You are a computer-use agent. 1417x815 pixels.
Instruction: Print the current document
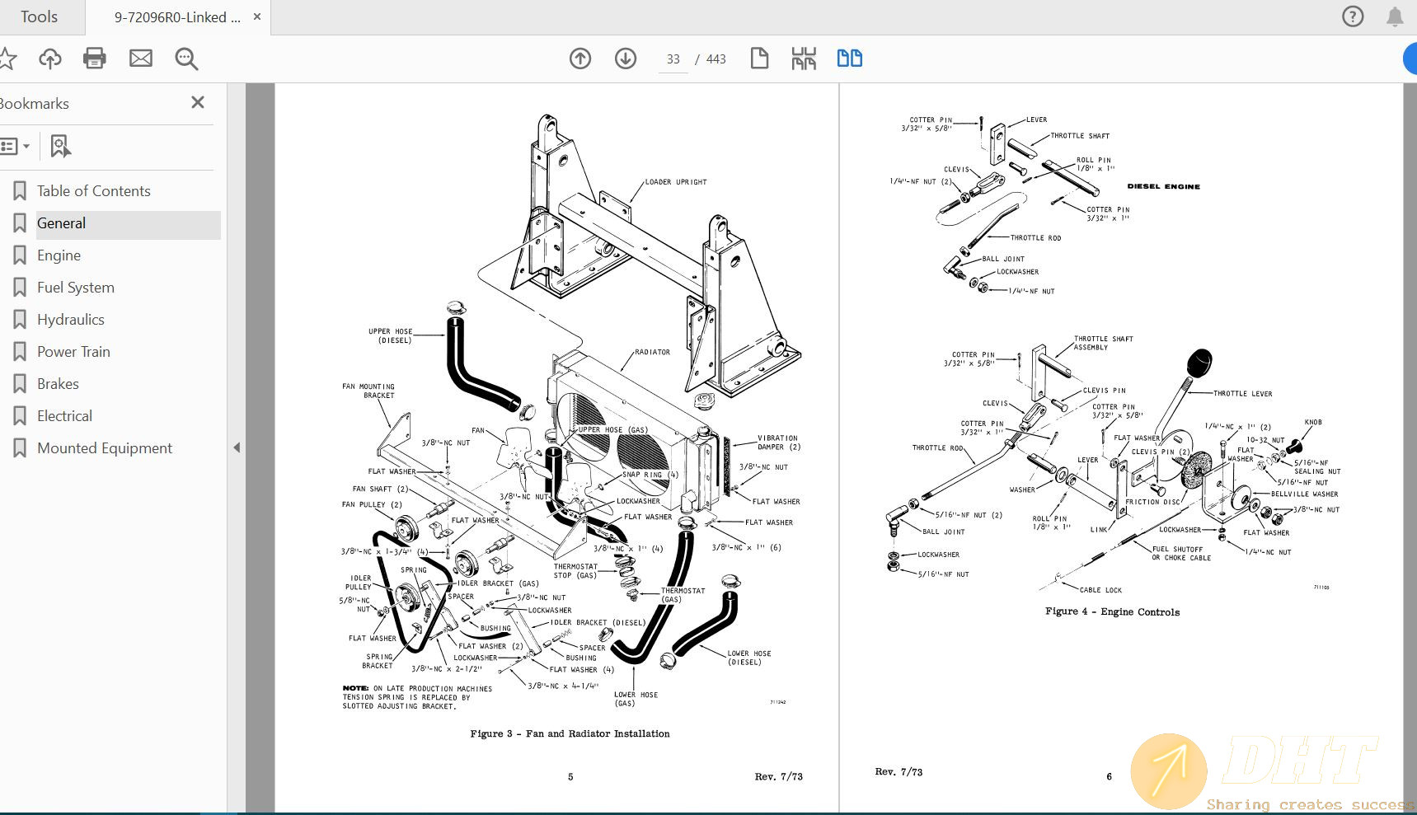(94, 59)
